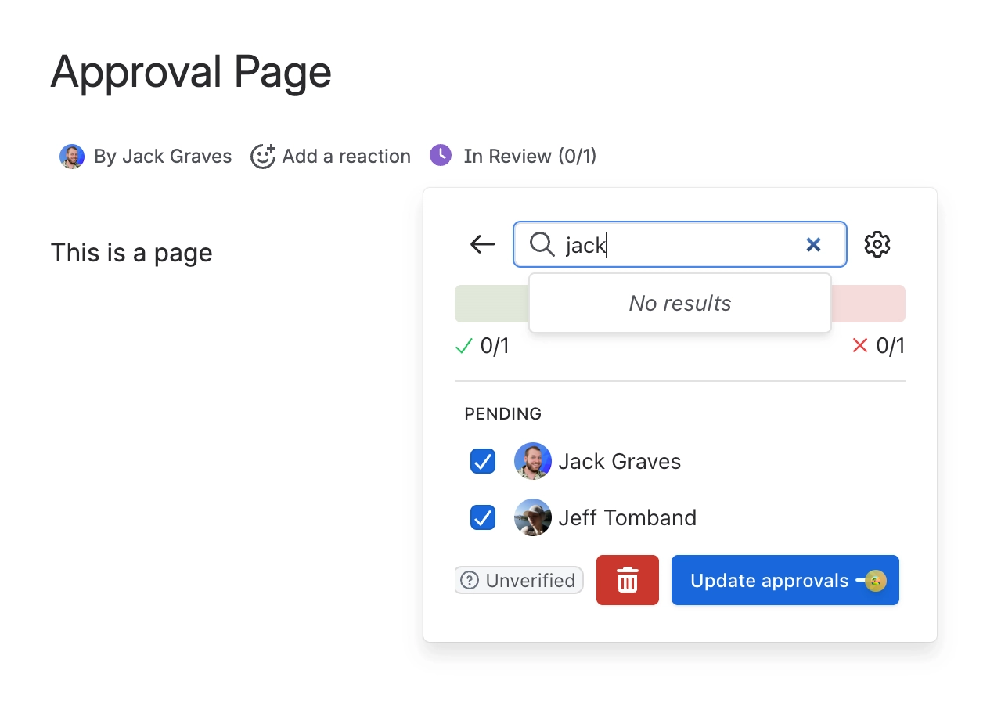Click the trash icon to delete approvals
Viewport: 983px width, 717px height.
point(627,580)
